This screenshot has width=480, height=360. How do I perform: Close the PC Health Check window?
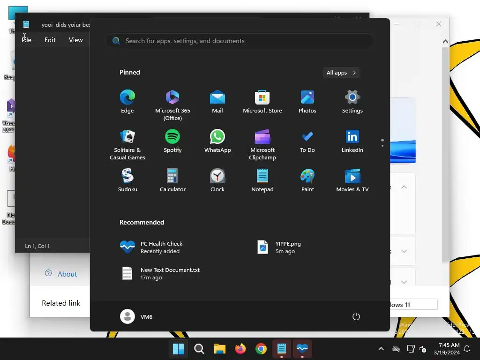(x=439, y=24)
